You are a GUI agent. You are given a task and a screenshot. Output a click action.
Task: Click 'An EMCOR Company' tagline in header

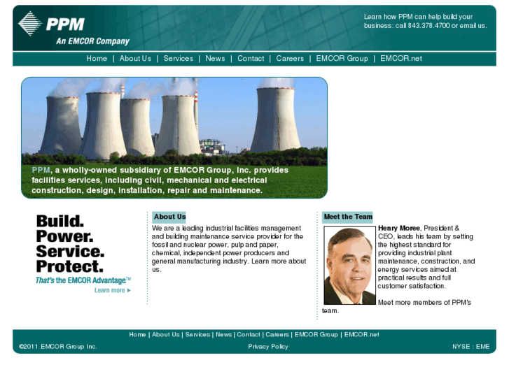[x=92, y=41]
